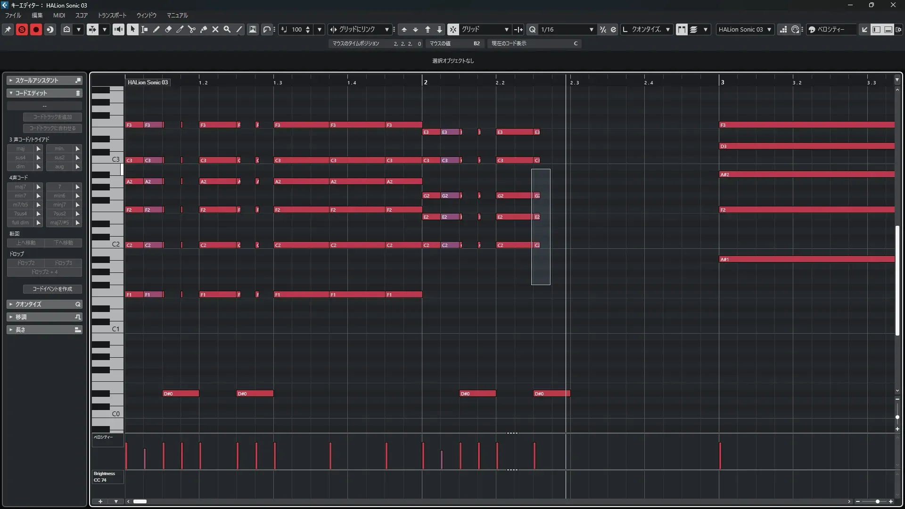Image resolution: width=905 pixels, height=509 pixels.
Task: Adjust the horizontal zoom slider
Action: [877, 501]
